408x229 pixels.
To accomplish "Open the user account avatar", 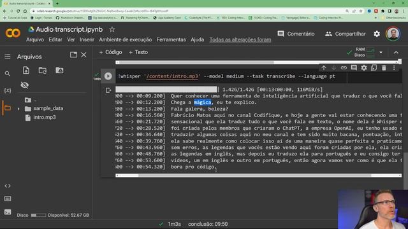I will [393, 34].
